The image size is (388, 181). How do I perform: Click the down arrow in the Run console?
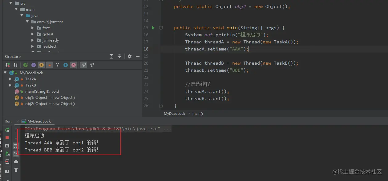click(x=16, y=138)
